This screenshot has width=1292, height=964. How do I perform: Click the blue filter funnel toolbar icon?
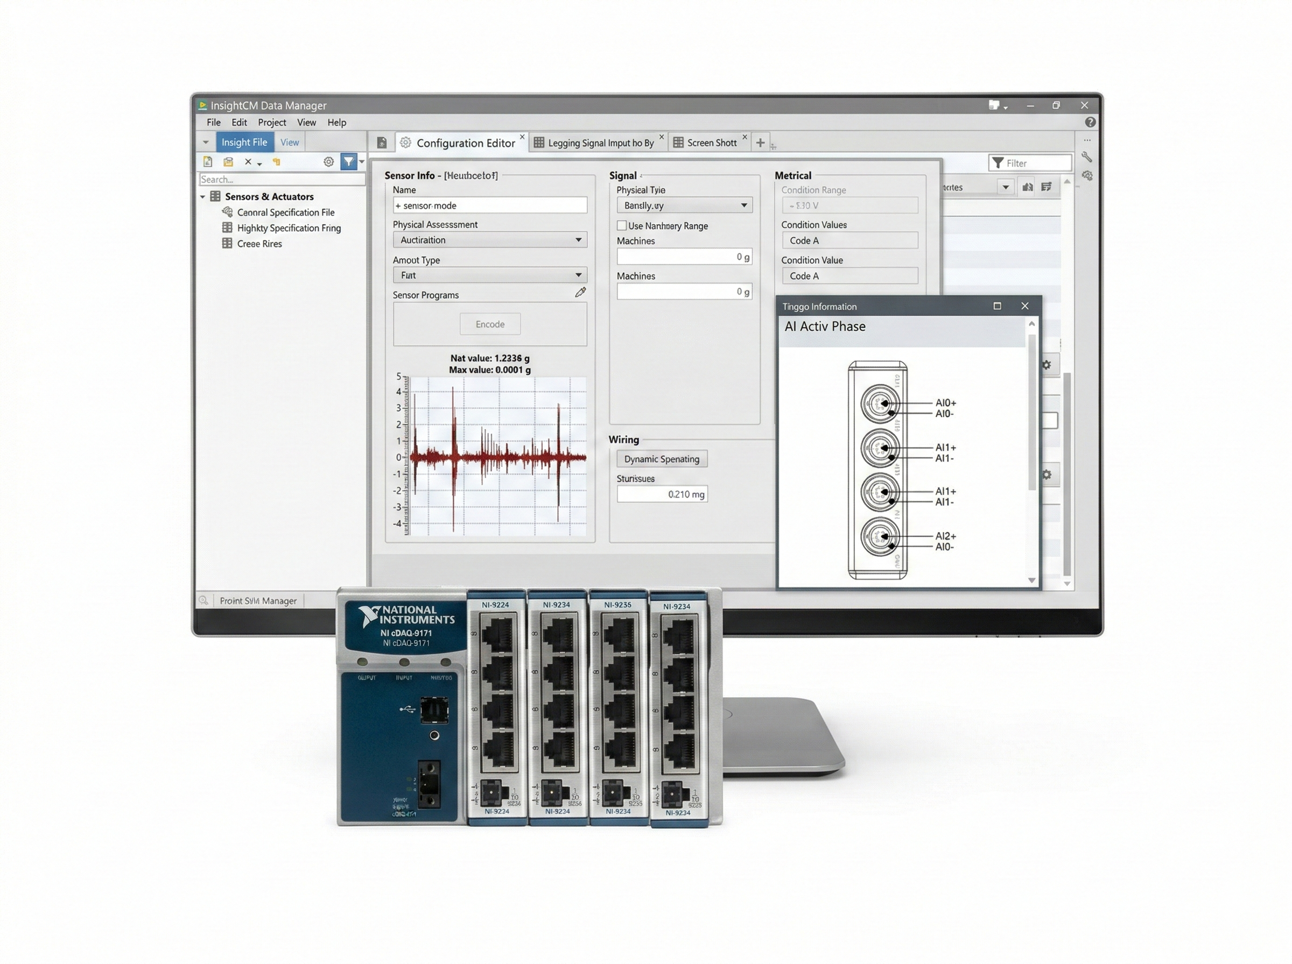click(348, 161)
